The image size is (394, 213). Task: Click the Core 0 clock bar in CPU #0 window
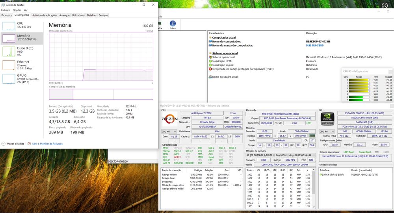359,80
